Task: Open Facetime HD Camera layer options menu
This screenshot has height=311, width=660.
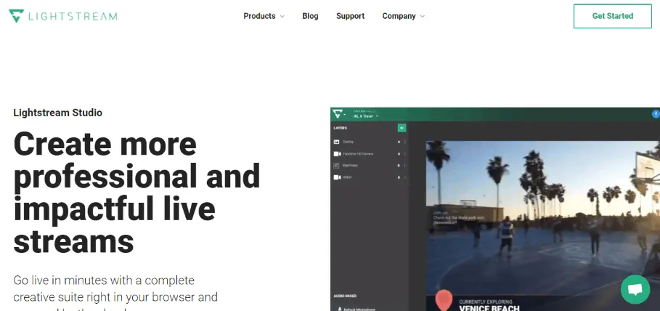Action: pyautogui.click(x=405, y=154)
